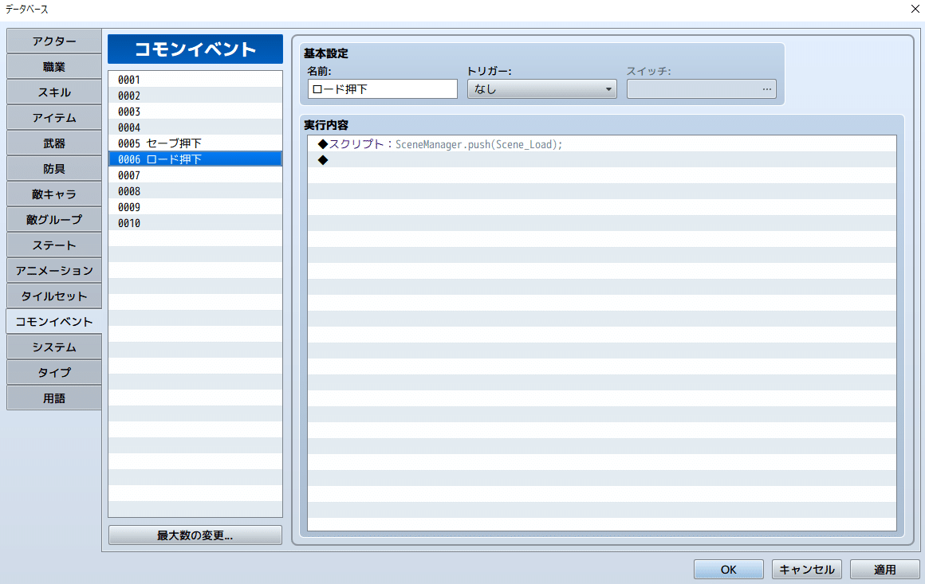The width and height of the screenshot is (925, 584).
Task: Select the スキル (Skills) tab
Action: [x=53, y=92]
